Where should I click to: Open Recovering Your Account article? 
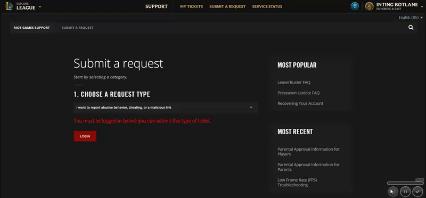click(300, 103)
